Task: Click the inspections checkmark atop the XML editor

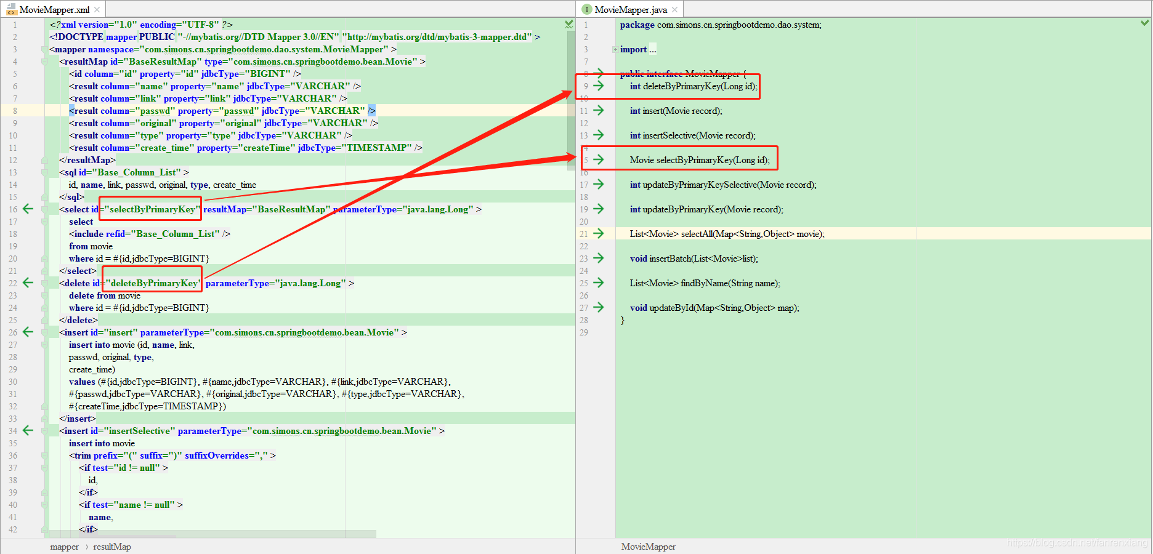Action: point(568,24)
